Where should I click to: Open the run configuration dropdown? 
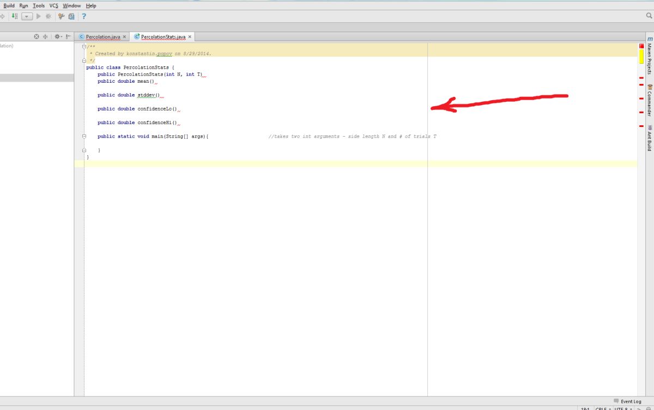click(28, 16)
